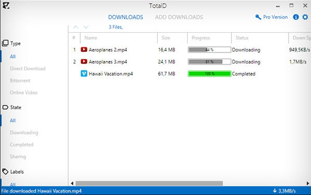This screenshot has height=195, width=311.
Task: Move selection down with the down chevron
Action: click(86, 27)
